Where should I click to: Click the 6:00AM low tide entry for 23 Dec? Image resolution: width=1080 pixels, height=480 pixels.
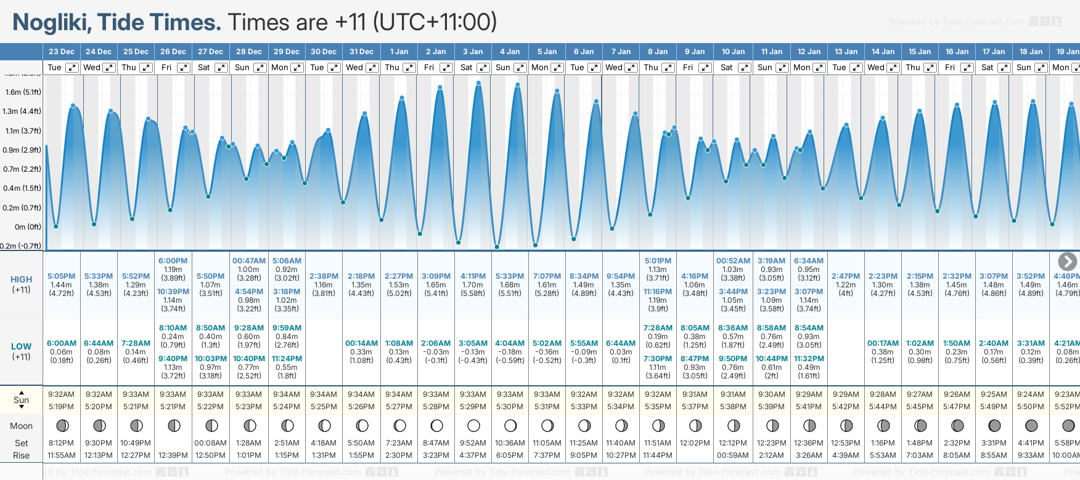click(x=62, y=343)
